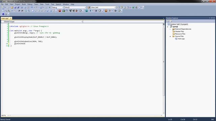This screenshot has width=216, height=121.
Task: Collapse the opengl project node
Action: (168, 27)
